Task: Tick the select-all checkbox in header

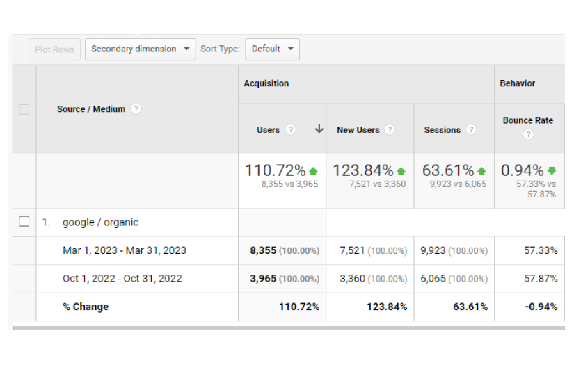Action: point(24,109)
